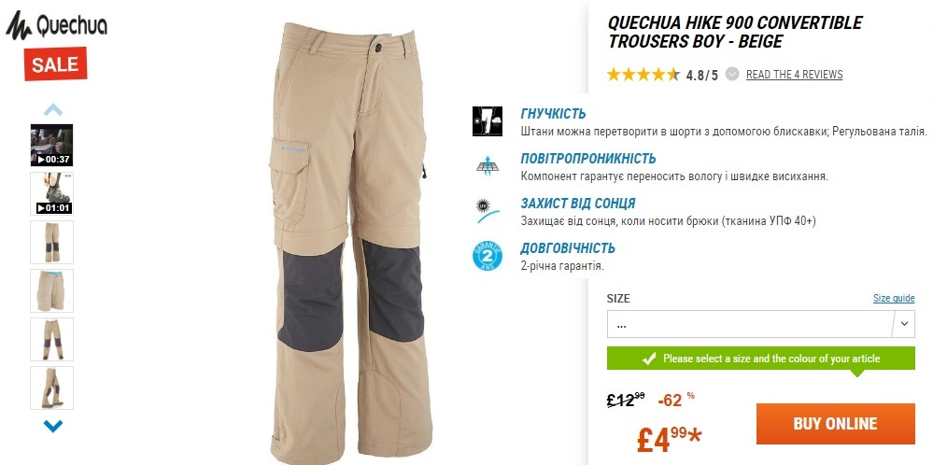
Task: Click the BUY ONLINE button
Action: pyautogui.click(x=836, y=423)
